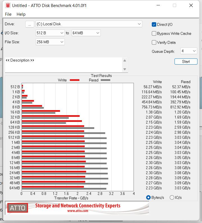Click the 756.73 MB/s write value
Screen dimensions: 202x223
[151, 107]
